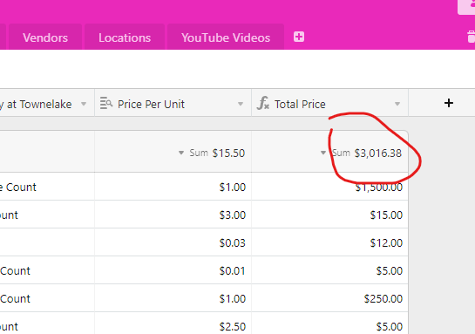The width and height of the screenshot is (475, 334).
Task: Select the $0.03 price per unit cell
Action: pos(173,242)
